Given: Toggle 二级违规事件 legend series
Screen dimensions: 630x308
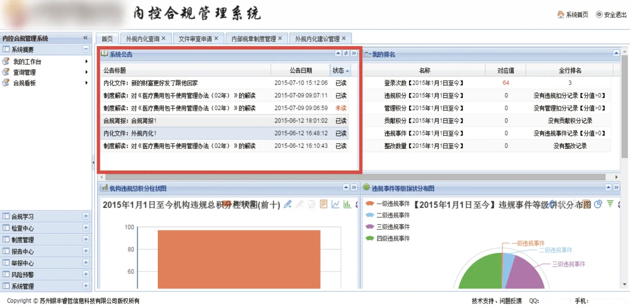Looking at the screenshot, I should coord(370,215).
